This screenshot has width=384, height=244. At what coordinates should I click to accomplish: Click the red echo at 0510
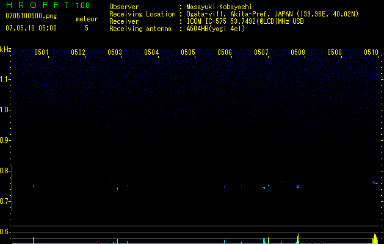(375, 183)
